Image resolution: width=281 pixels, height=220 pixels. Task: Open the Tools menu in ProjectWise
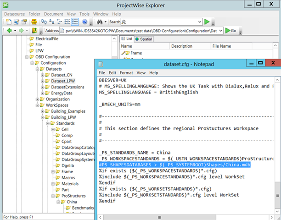click(84, 14)
